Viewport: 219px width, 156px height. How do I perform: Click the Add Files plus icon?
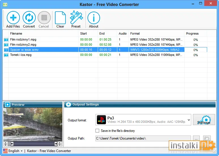pyautogui.click(x=13, y=18)
